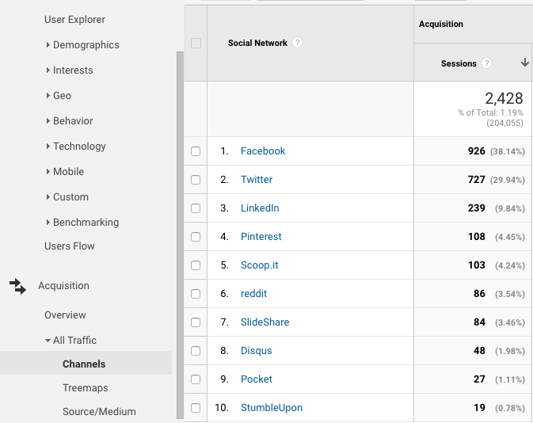This screenshot has width=533, height=423.
Task: Check the reddit row checkbox
Action: pos(196,294)
